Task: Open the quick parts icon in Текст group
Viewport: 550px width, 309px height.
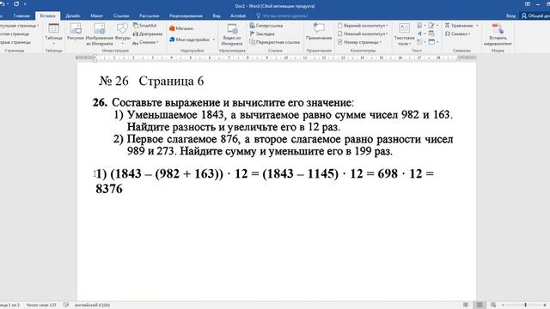Action: coord(419,26)
